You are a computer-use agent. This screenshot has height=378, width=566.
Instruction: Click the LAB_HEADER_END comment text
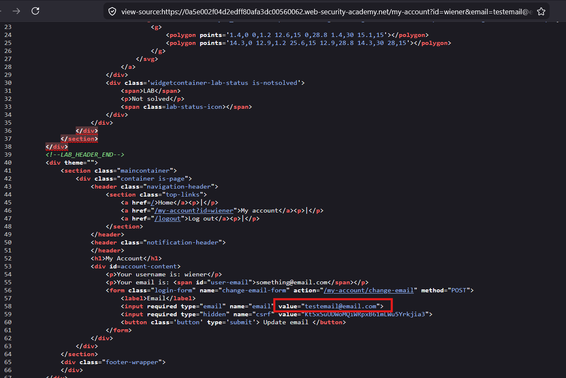pos(85,155)
